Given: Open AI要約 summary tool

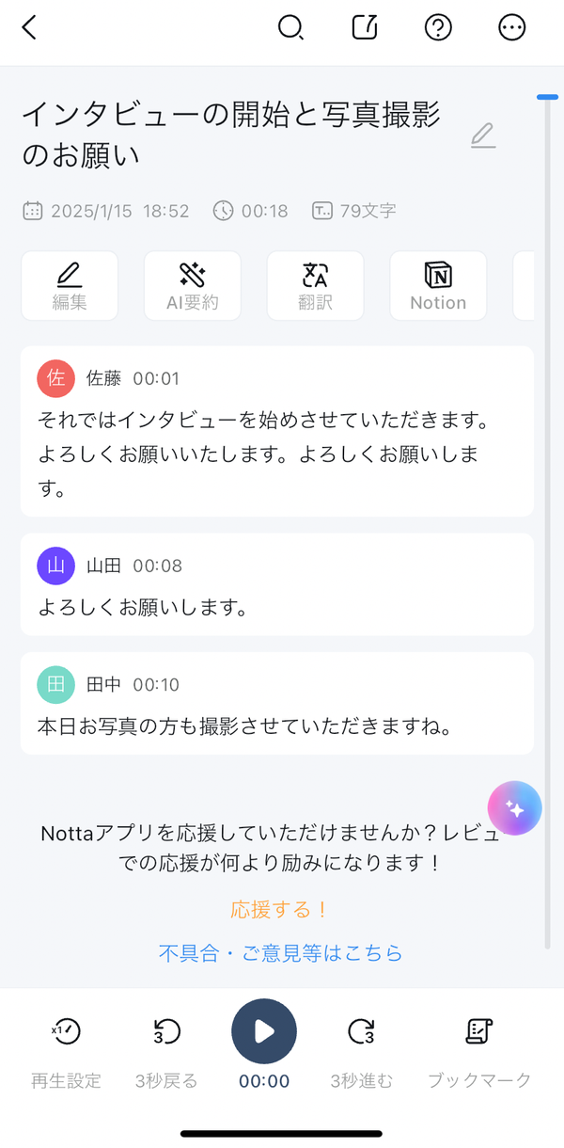Looking at the screenshot, I should tap(193, 286).
